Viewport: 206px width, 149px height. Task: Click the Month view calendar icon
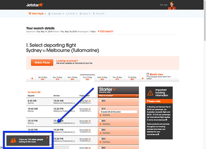point(148,74)
